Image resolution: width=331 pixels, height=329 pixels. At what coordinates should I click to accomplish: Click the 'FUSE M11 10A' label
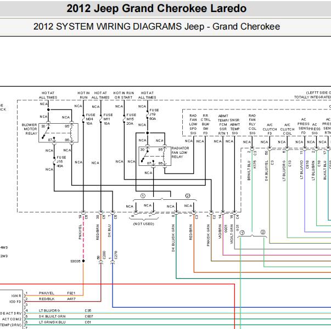click(108, 119)
